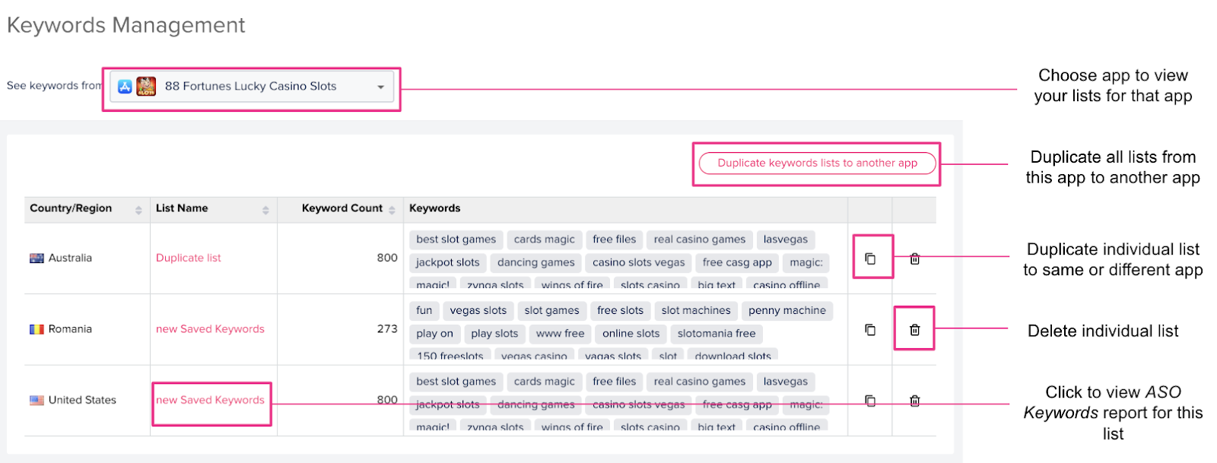
Task: Click the 'www free' keyword tag
Action: coord(560,334)
